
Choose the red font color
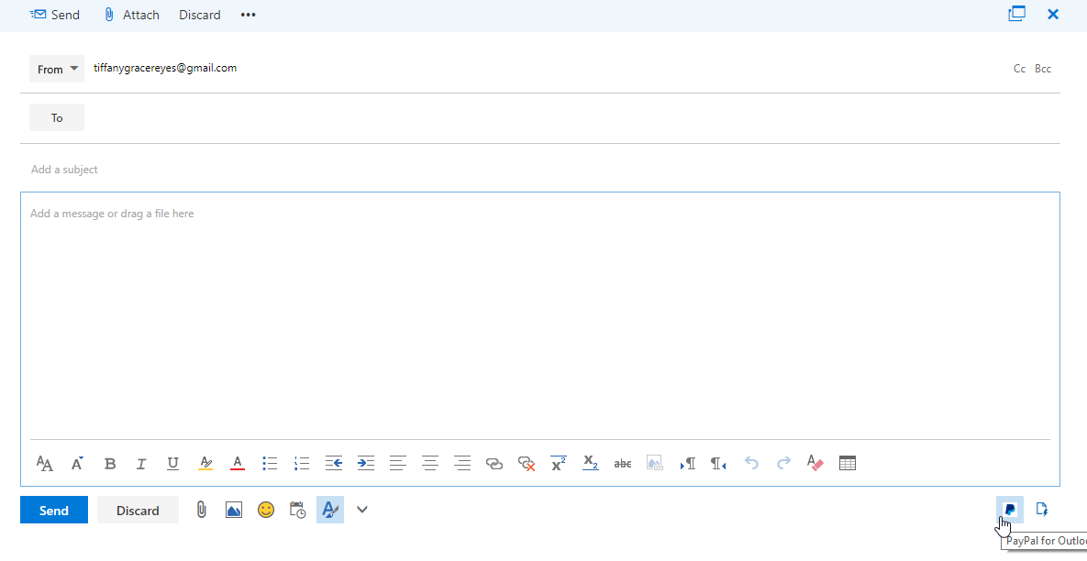pos(237,463)
